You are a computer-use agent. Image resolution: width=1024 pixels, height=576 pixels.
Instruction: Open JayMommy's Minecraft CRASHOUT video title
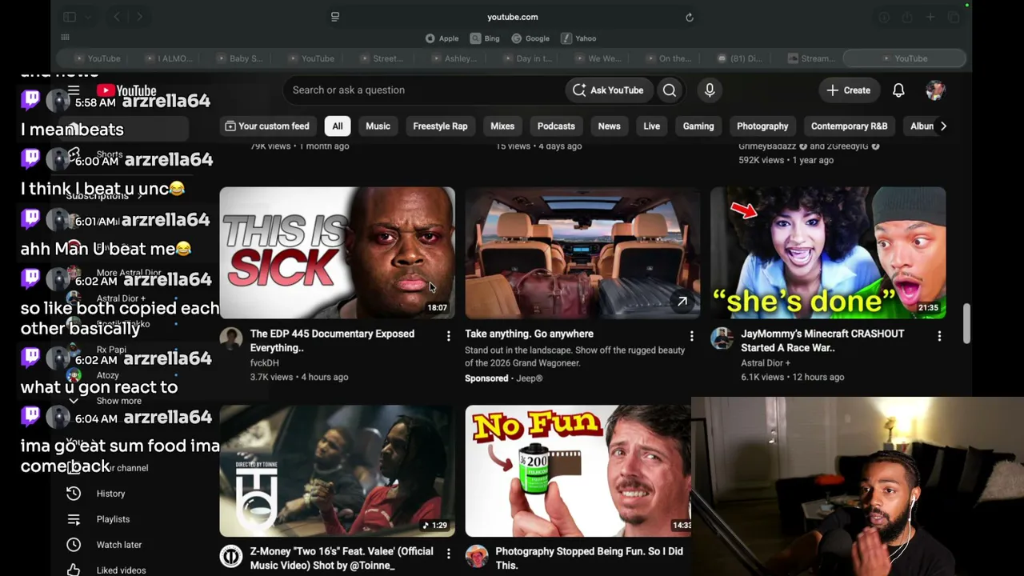click(822, 341)
